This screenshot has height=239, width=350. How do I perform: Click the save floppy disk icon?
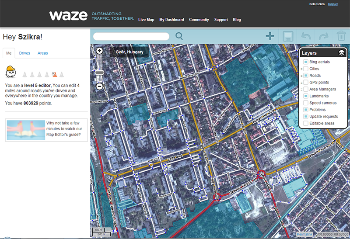[x=288, y=36]
